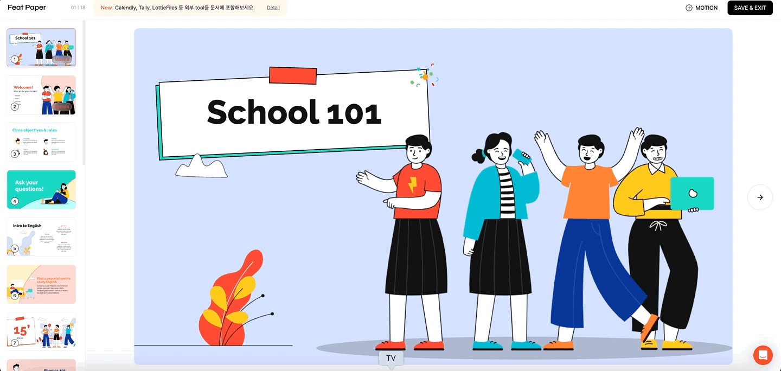
Task: Click the 01 | 18 page counter
Action: tap(78, 8)
